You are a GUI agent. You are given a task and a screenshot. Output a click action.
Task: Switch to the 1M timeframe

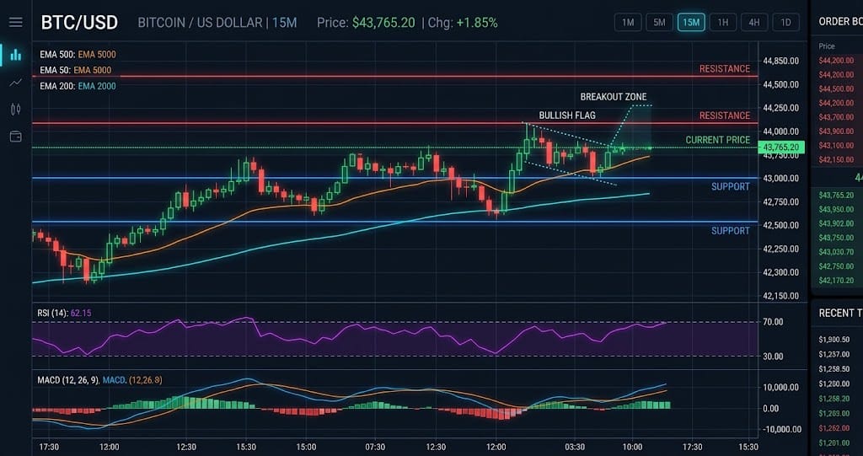click(x=628, y=23)
